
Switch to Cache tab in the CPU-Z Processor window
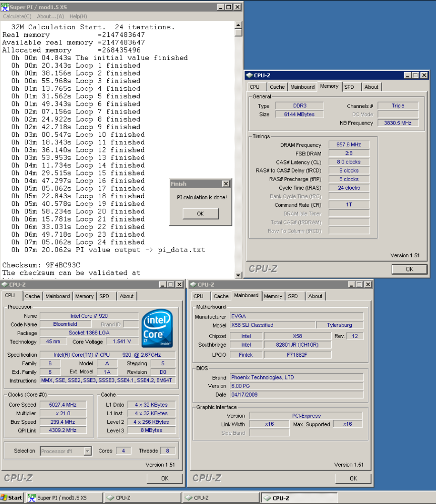[x=32, y=296]
